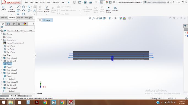
Task: Open the DisplayManager tab icon
Action: point(25,24)
